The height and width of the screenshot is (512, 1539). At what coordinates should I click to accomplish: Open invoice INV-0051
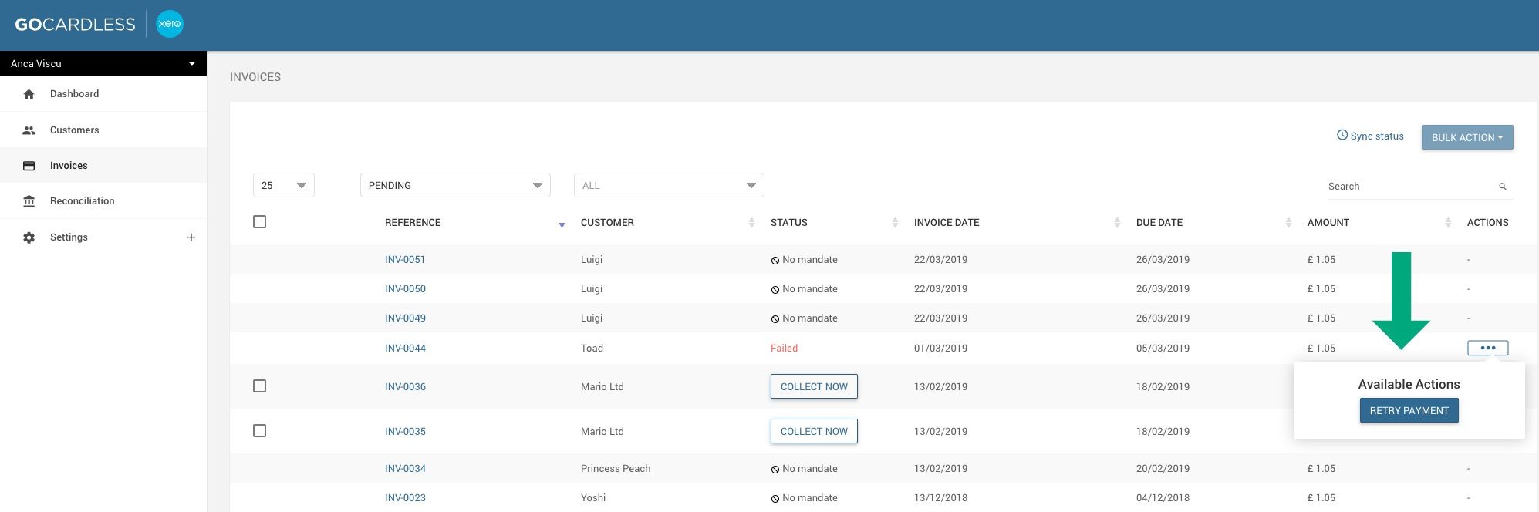pyautogui.click(x=405, y=260)
